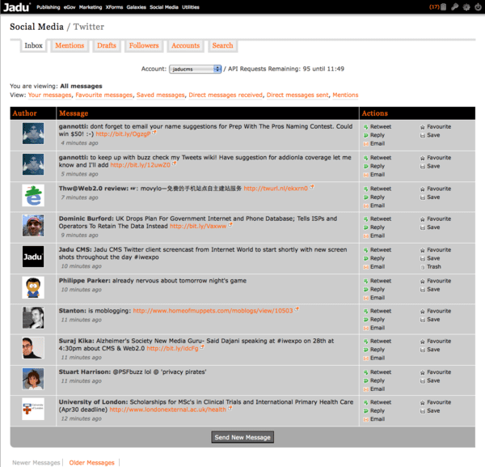Click Mentions link in View filter row
Image resolution: width=485 pixels, height=467 pixels.
345,95
